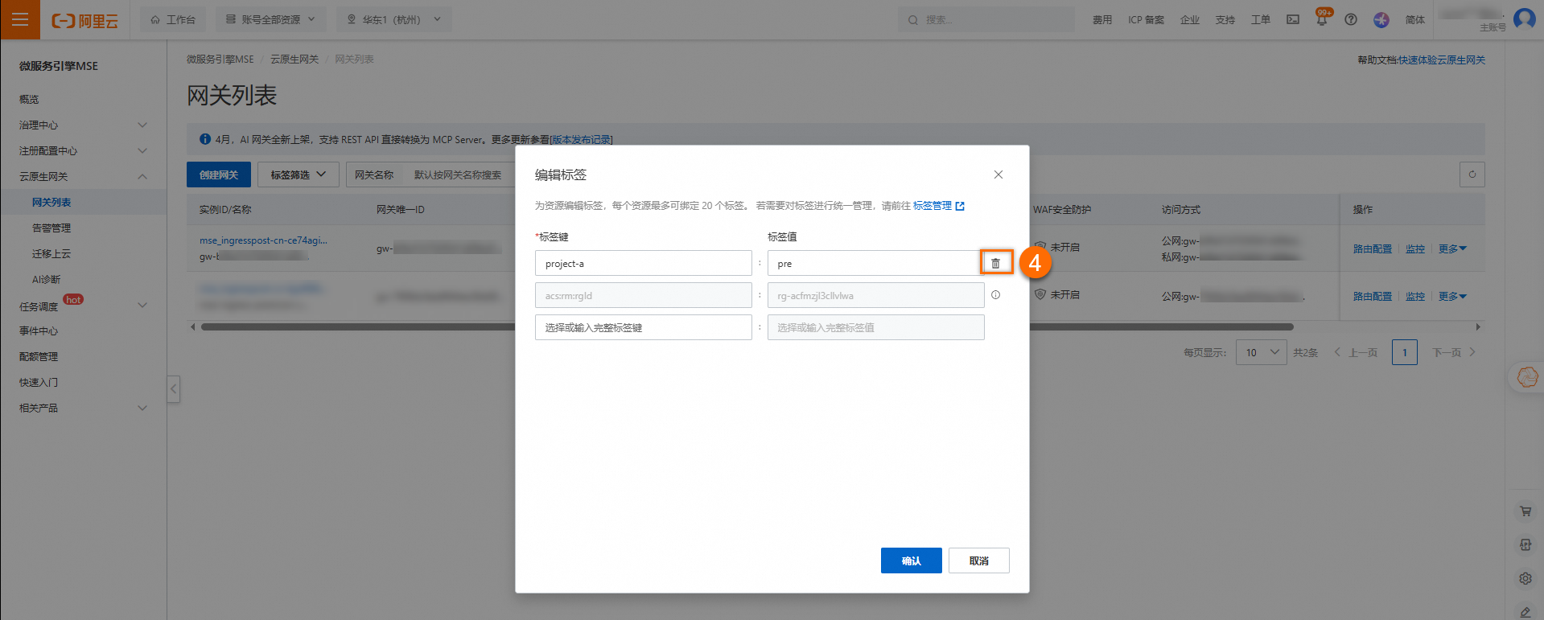Open the side toolbar icon below the cart

1525,544
